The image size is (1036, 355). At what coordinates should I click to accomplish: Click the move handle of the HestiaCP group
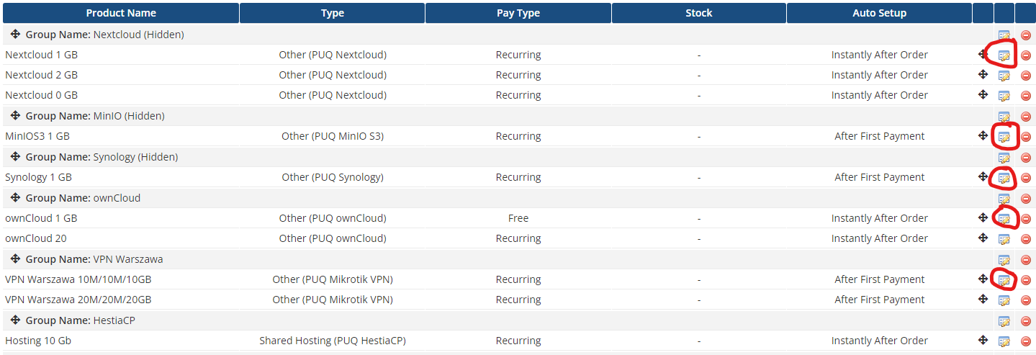tap(15, 320)
